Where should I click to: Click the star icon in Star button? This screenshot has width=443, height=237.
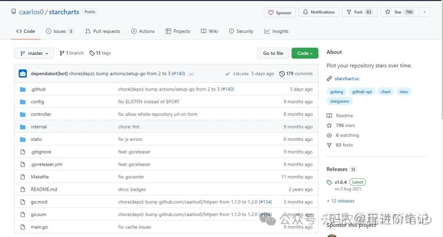coord(388,12)
